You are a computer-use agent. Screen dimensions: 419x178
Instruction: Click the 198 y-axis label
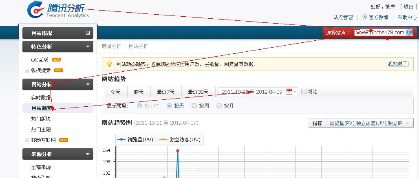tap(106, 161)
